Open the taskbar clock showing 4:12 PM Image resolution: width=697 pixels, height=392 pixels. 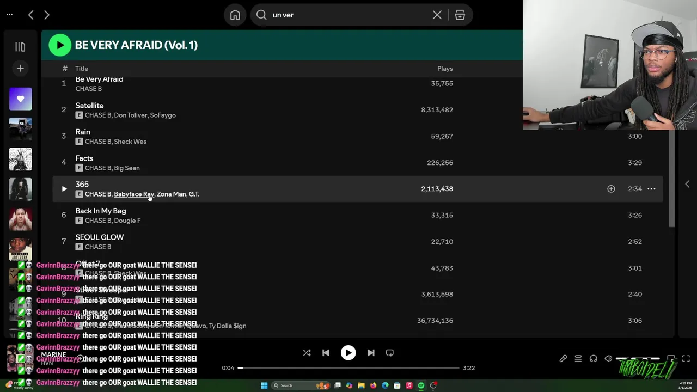coord(685,385)
